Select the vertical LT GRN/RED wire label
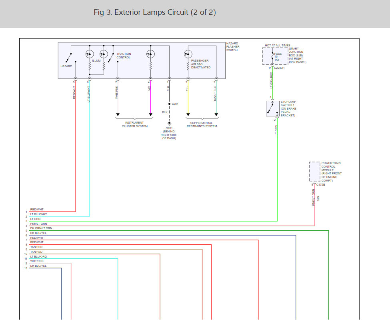This screenshot has width=390, height=332. click(x=271, y=80)
